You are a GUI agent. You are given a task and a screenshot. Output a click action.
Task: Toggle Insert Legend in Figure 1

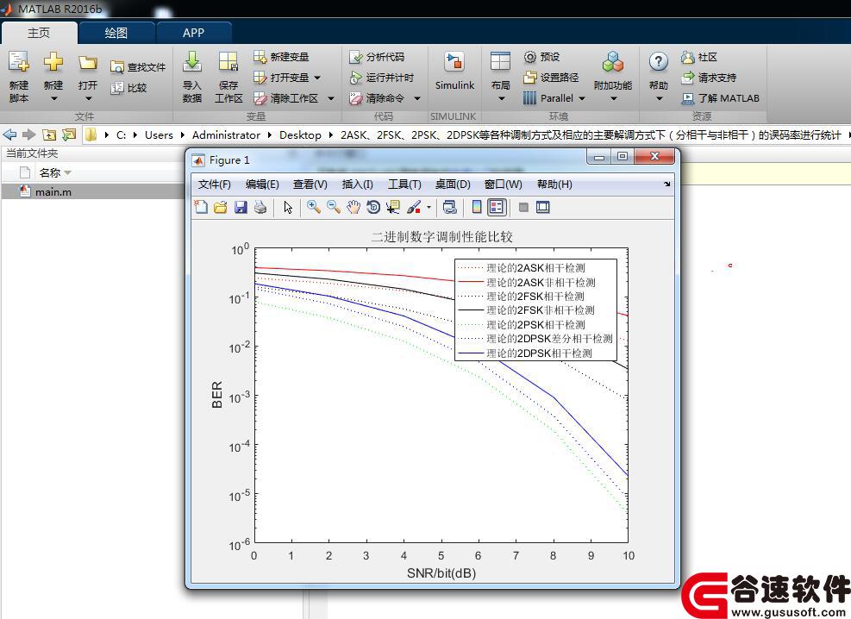(x=497, y=207)
